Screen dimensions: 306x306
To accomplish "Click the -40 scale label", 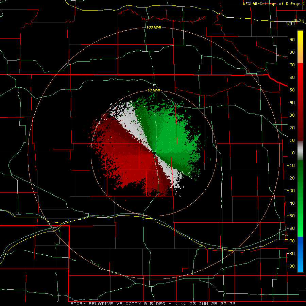I will [x=291, y=203].
